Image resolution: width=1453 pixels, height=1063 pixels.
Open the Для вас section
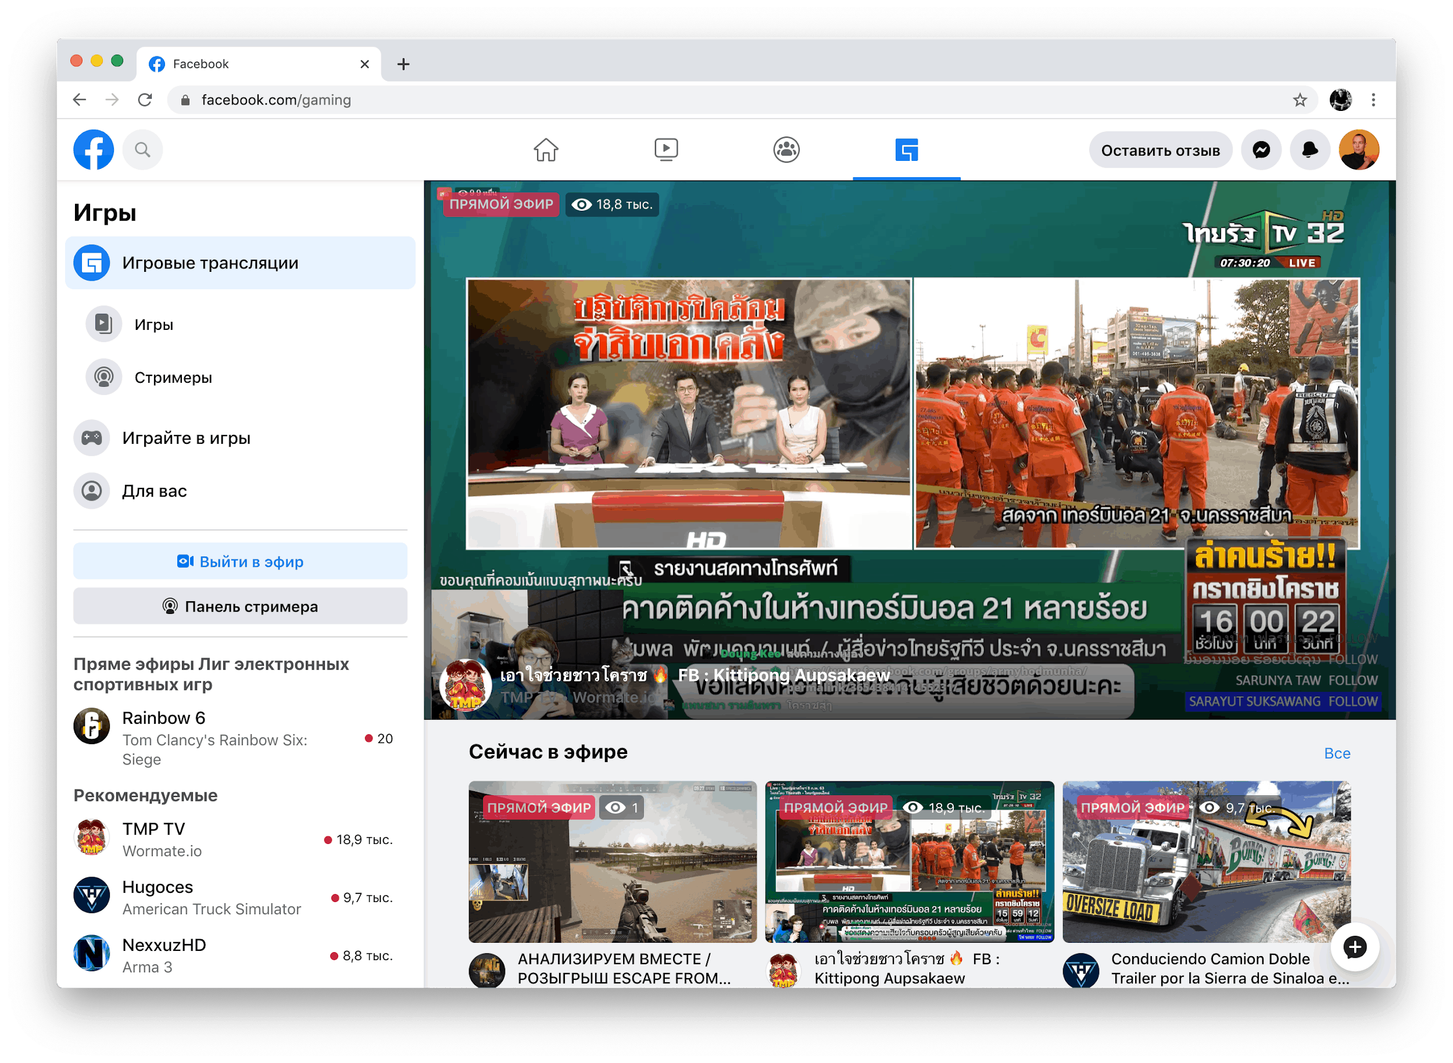point(240,491)
